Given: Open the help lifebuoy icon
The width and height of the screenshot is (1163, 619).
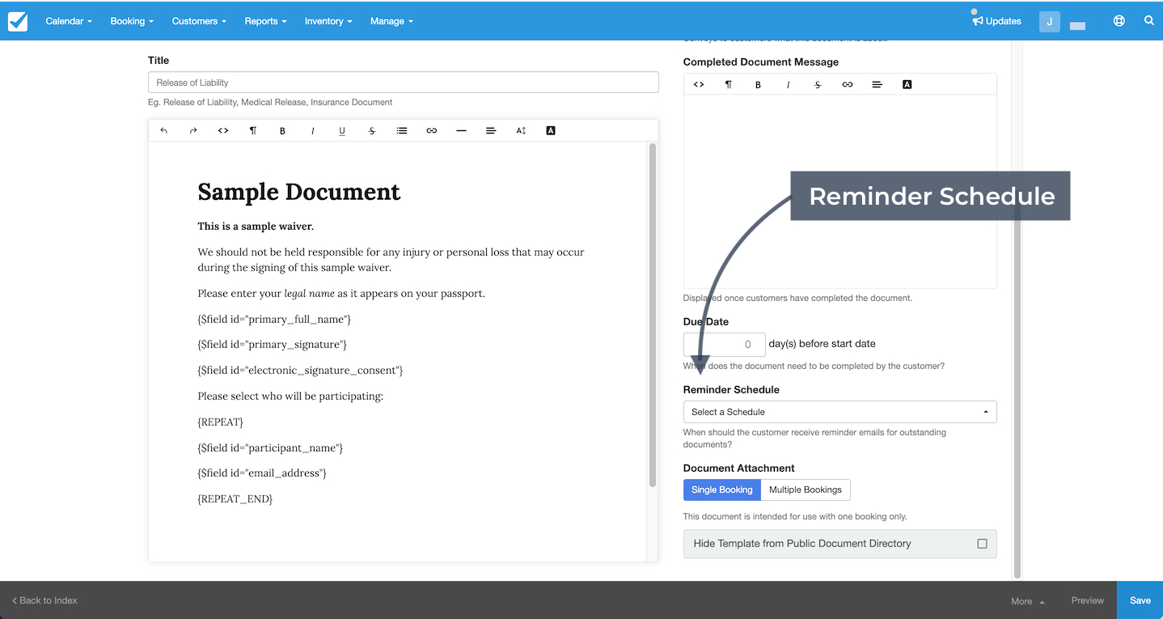Looking at the screenshot, I should tap(1119, 21).
